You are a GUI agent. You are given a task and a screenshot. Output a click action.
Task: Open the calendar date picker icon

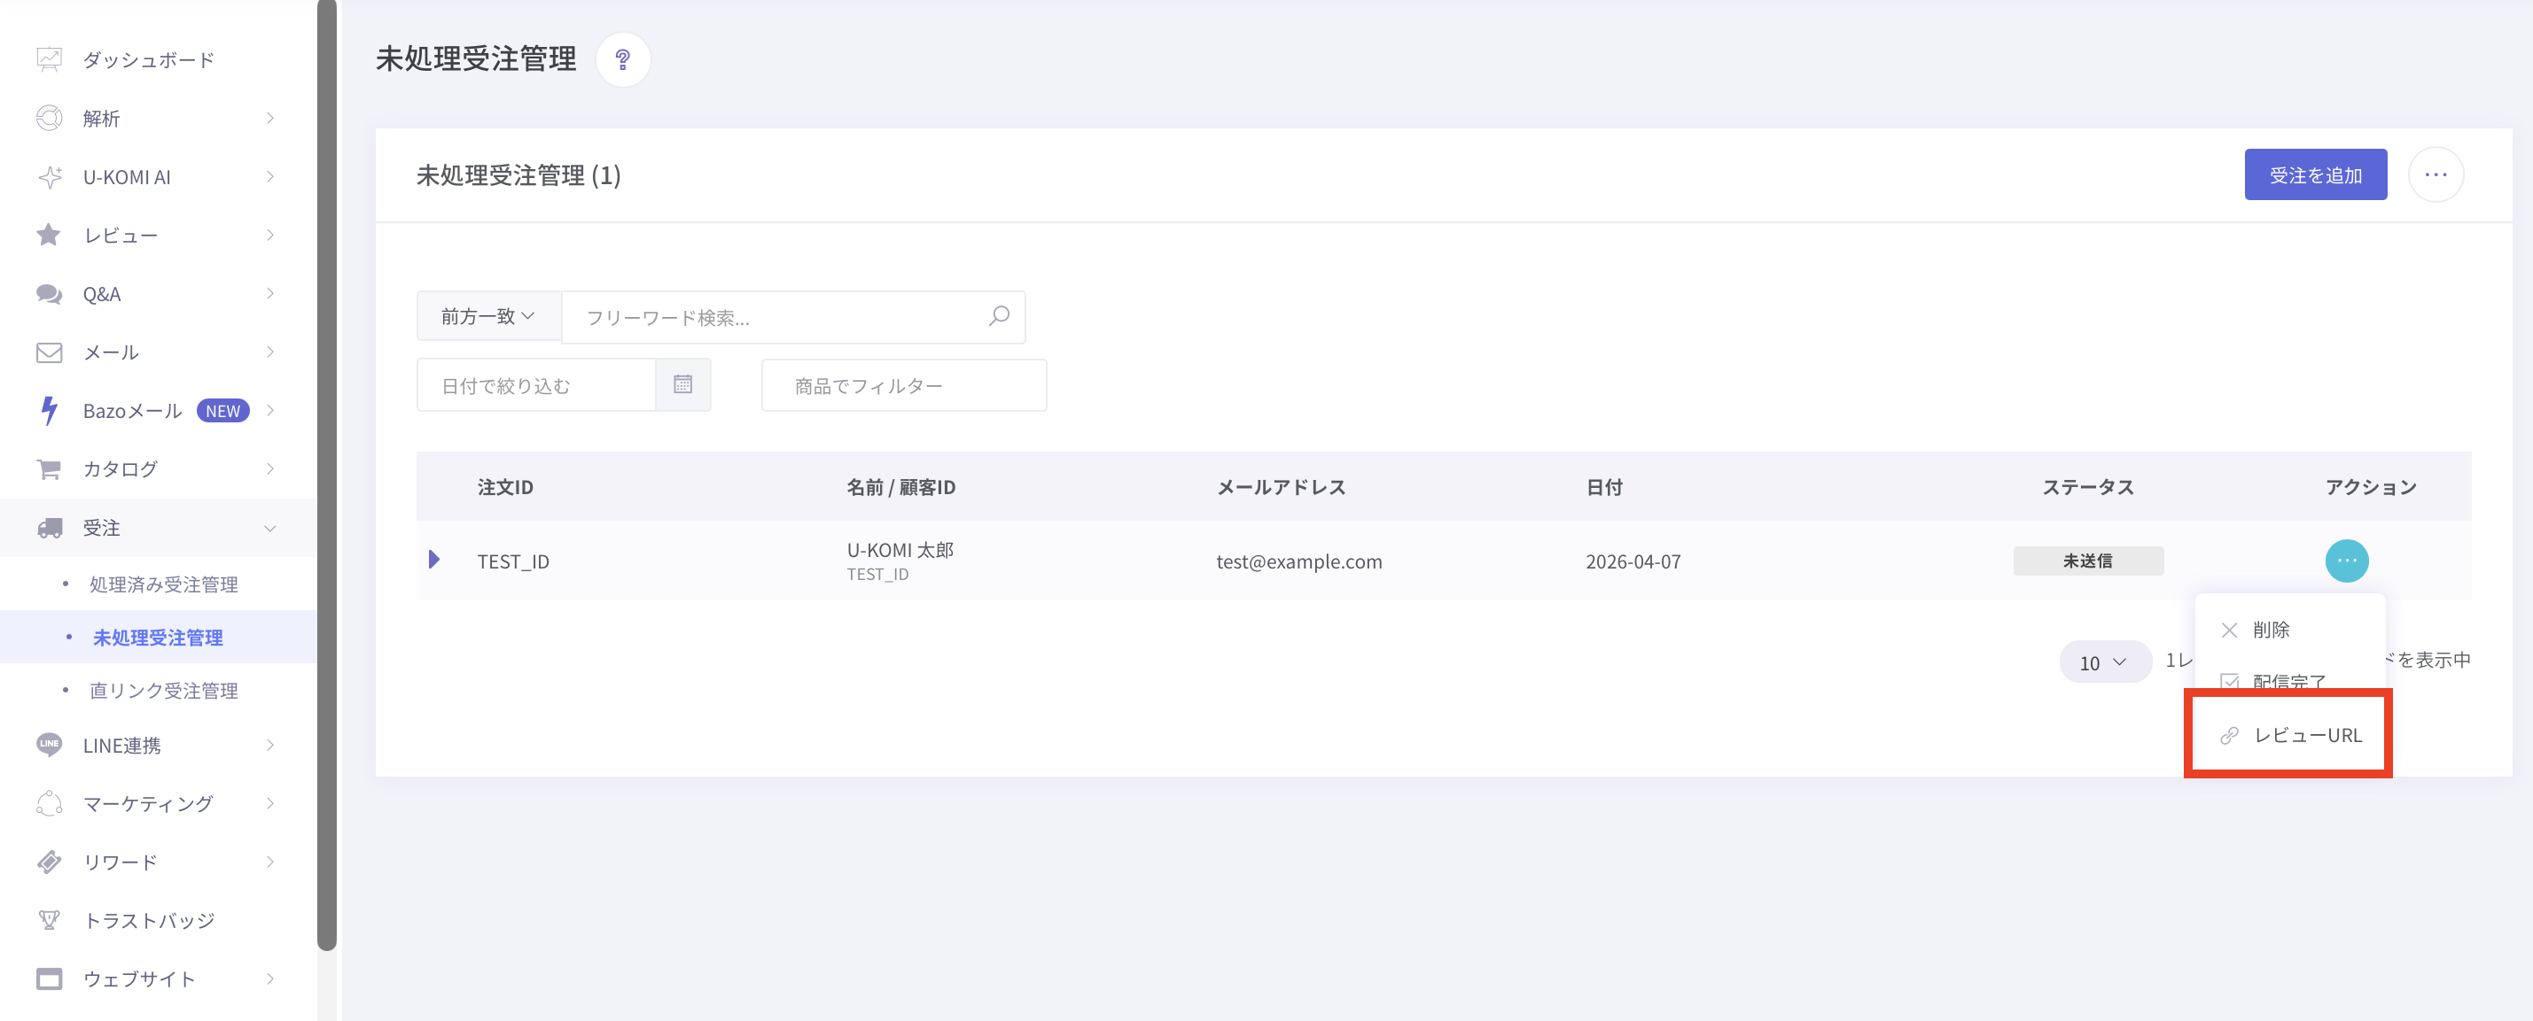point(682,384)
